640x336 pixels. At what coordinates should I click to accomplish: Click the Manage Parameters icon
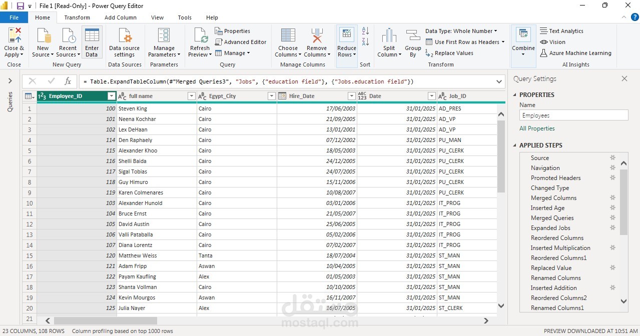(x=164, y=36)
